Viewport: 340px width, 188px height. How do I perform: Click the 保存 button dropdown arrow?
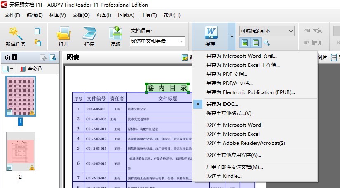pyautogui.click(x=232, y=36)
